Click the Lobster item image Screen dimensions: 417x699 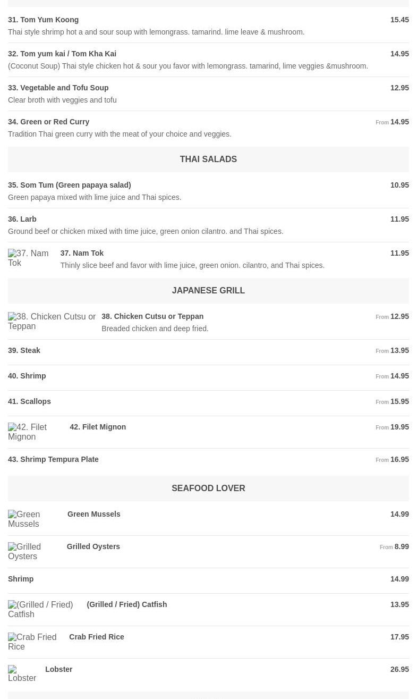click(23, 674)
